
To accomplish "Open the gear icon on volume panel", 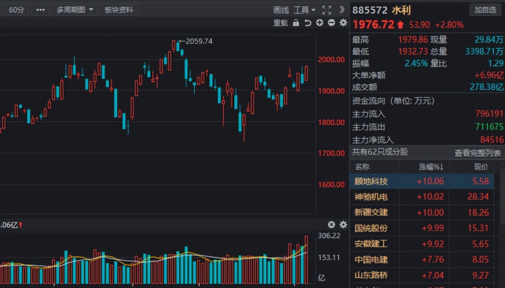I will coord(343,224).
